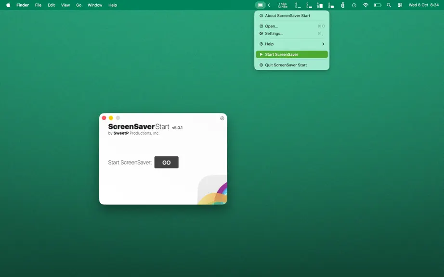
Task: Collapse menu bar icons with the chevron
Action: [269, 5]
